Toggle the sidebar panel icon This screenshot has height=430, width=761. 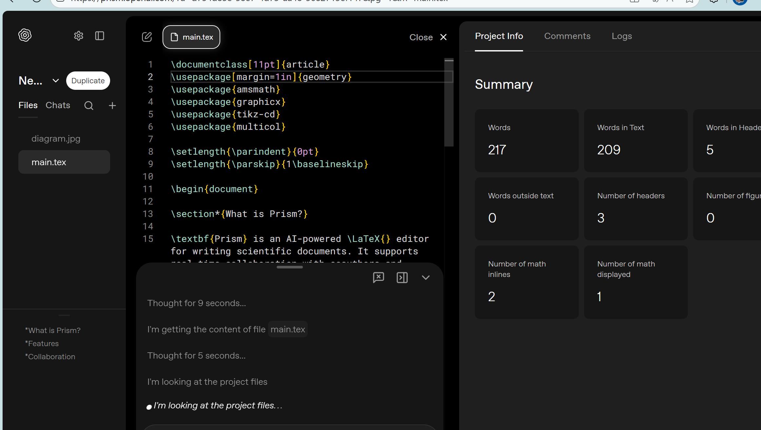100,36
